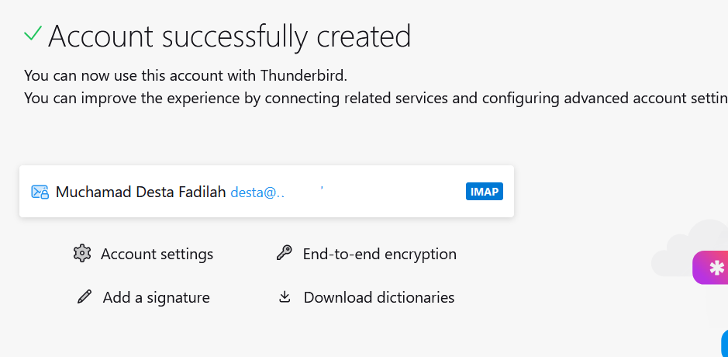728x357 pixels.
Task: Click the blue IMAP badge
Action: tap(485, 192)
